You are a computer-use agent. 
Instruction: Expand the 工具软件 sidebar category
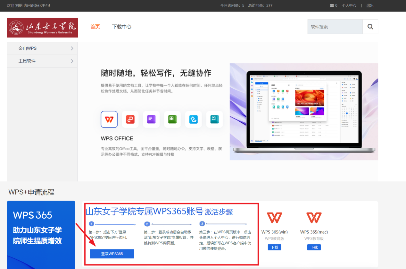click(x=42, y=61)
